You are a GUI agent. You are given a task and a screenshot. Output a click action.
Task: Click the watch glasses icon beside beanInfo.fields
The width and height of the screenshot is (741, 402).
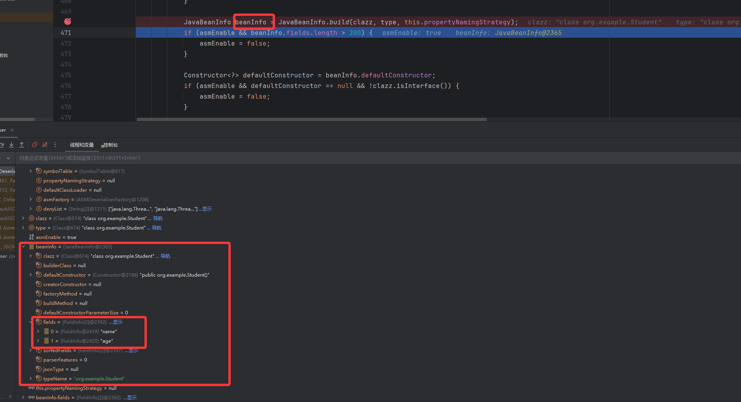[31, 398]
